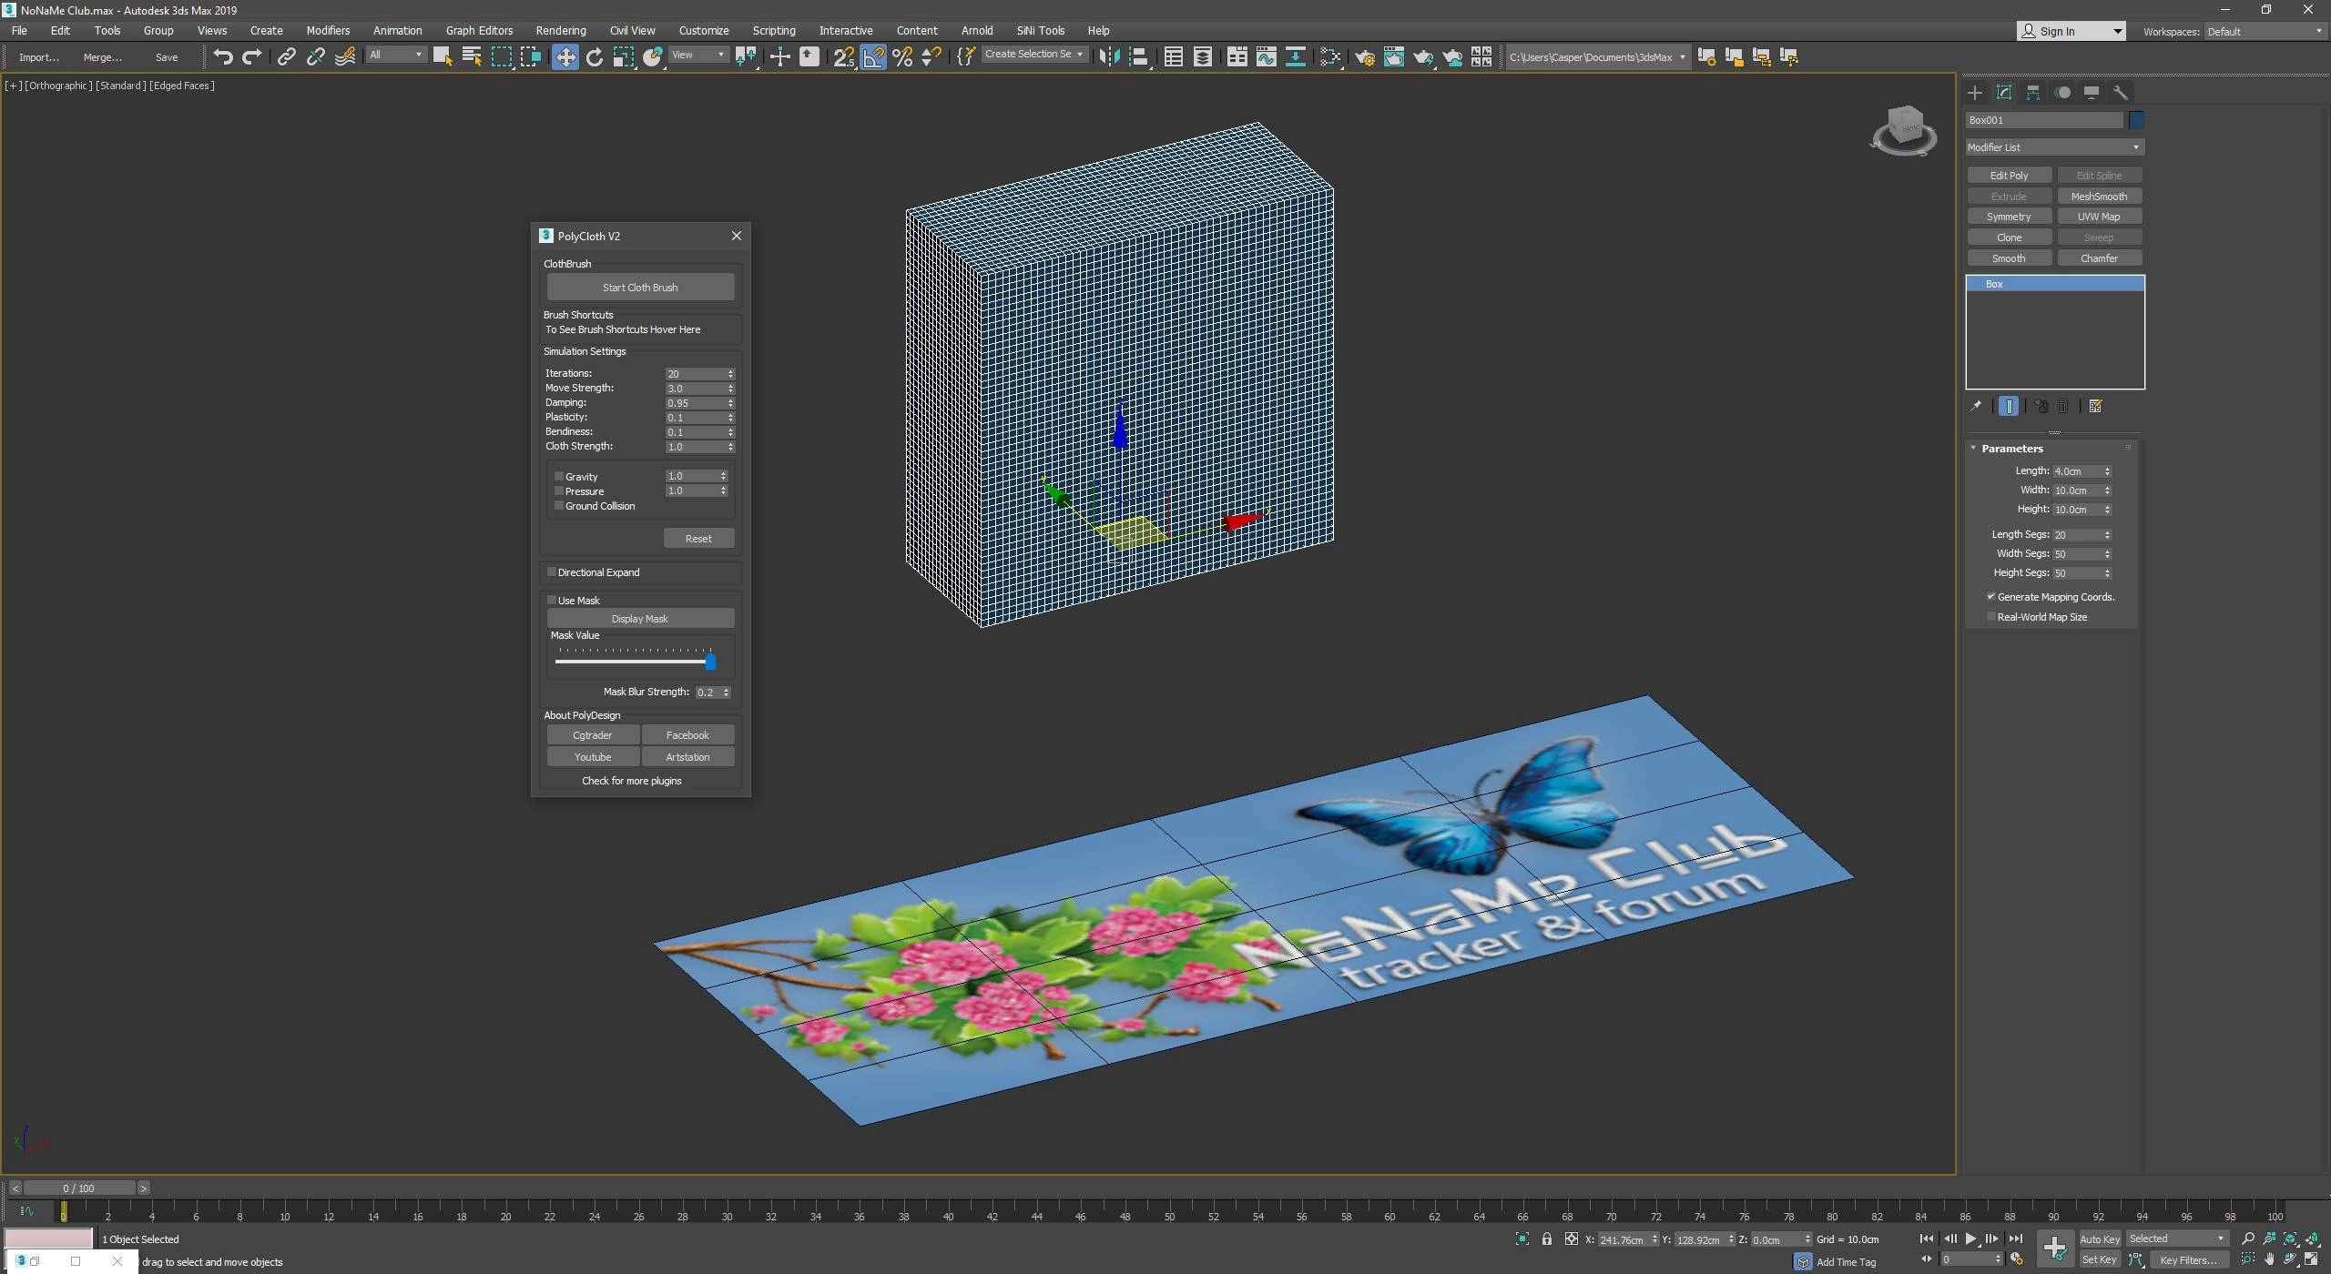Image resolution: width=2331 pixels, height=1274 pixels.
Task: Click Configure Modifier Sets icon
Action: (x=2095, y=406)
